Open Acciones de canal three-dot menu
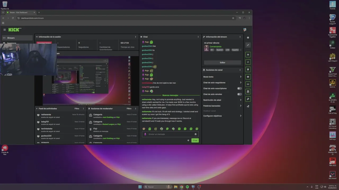 pos(240,70)
